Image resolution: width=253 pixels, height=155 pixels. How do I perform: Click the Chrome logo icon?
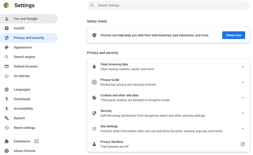coord(6,5)
